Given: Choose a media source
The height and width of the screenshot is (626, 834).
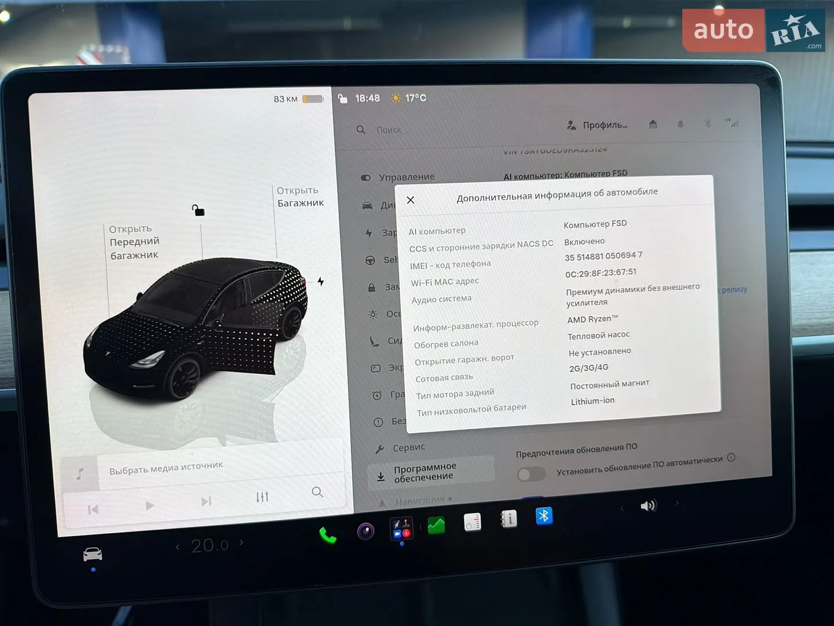Looking at the screenshot, I should (x=166, y=468).
